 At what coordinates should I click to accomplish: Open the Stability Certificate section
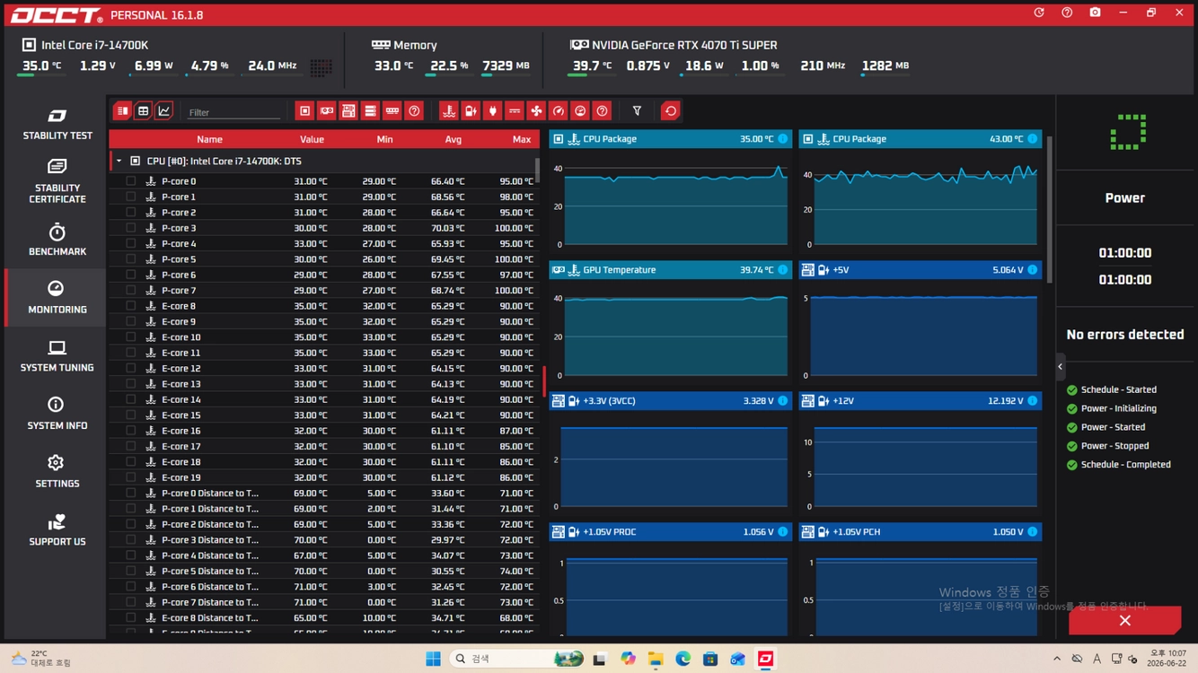click(57, 181)
